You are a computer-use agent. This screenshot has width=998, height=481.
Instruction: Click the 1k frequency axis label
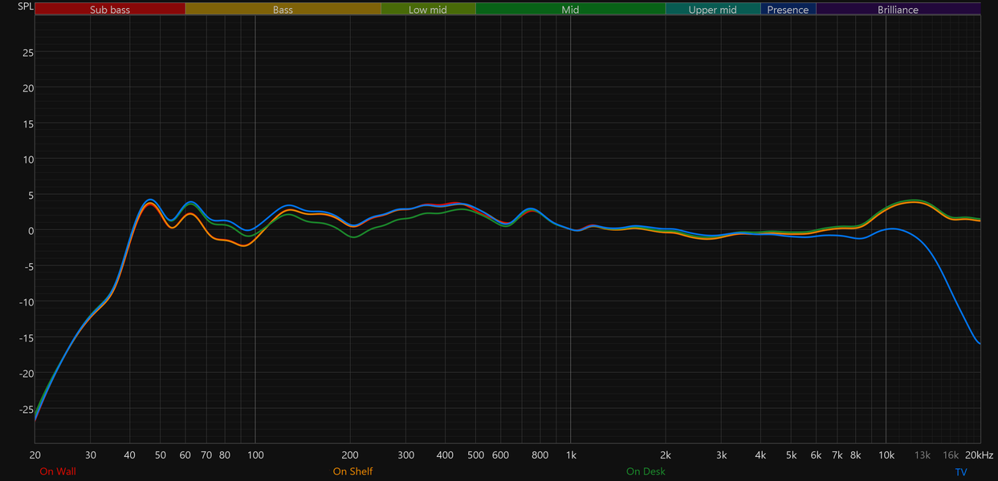pyautogui.click(x=570, y=455)
